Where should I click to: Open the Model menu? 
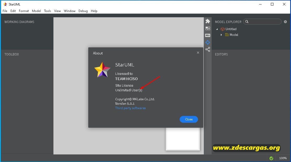[x=36, y=11]
